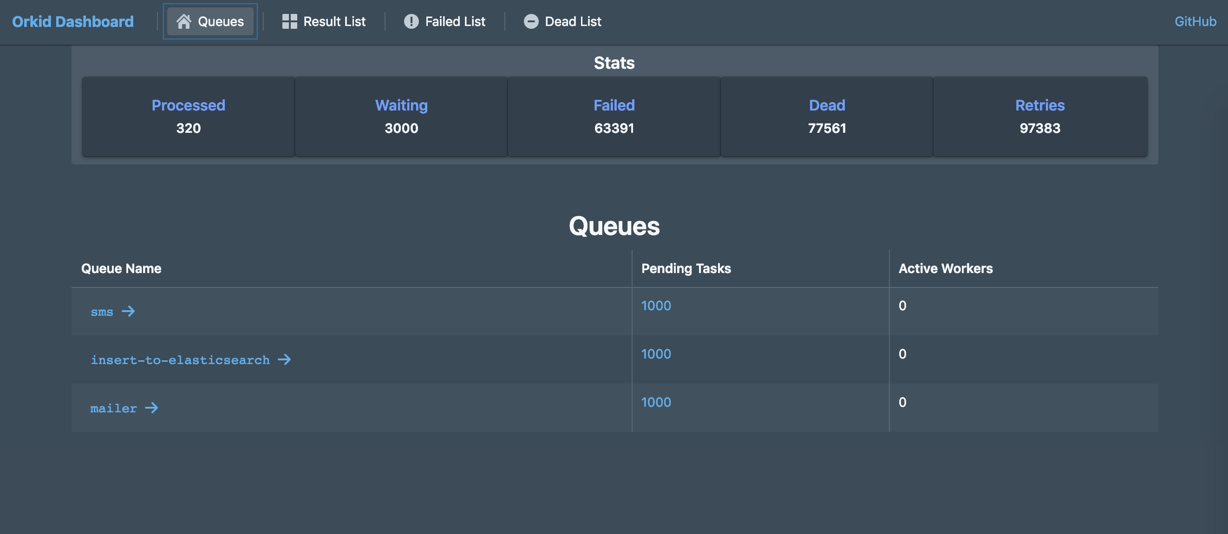The image size is (1228, 534).
Task: Click the Orkid Dashboard title link
Action: (73, 21)
